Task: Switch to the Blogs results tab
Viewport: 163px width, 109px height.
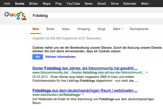Action: tap(102, 29)
